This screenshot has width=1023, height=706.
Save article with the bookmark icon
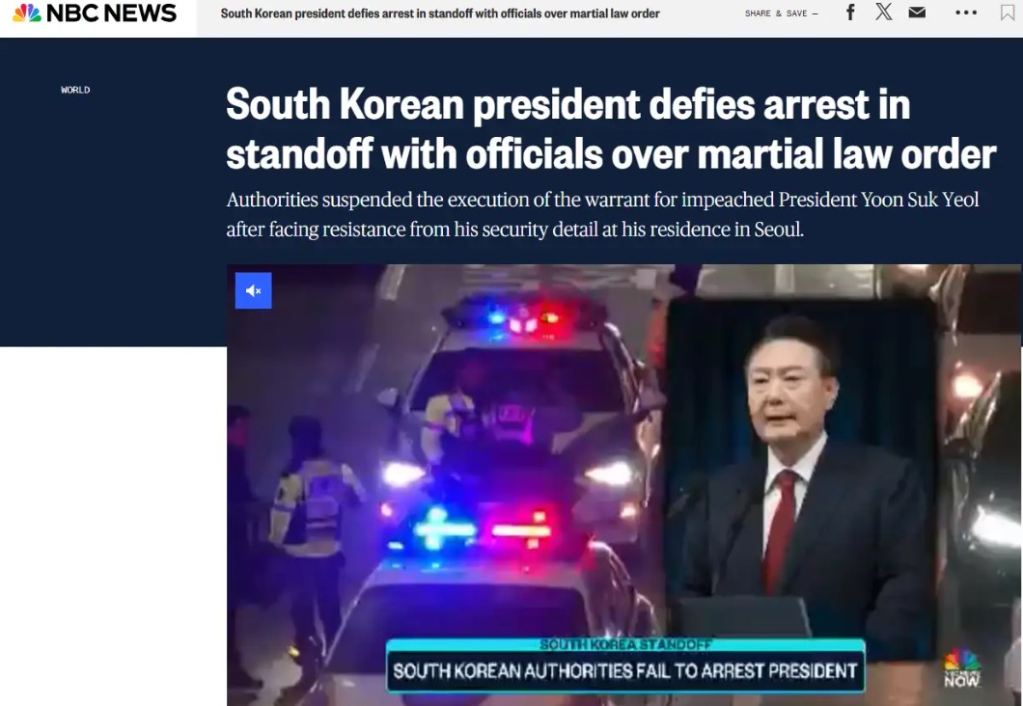coord(1008,13)
